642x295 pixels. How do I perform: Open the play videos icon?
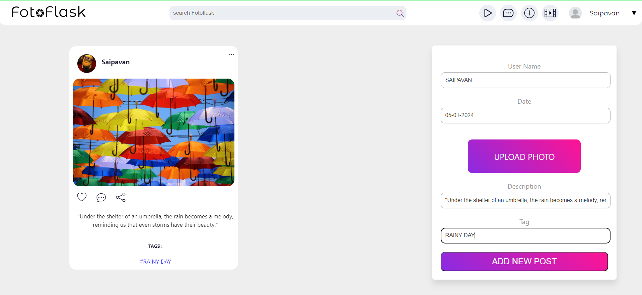click(x=488, y=13)
